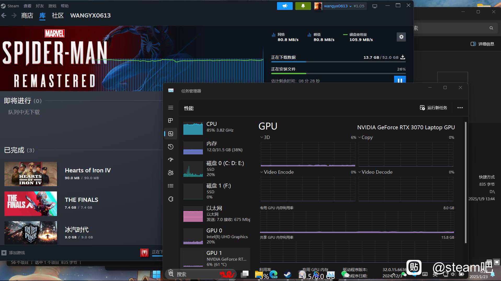
Task: Open 游戏 (Games) menu in Steam
Action: click(52, 6)
